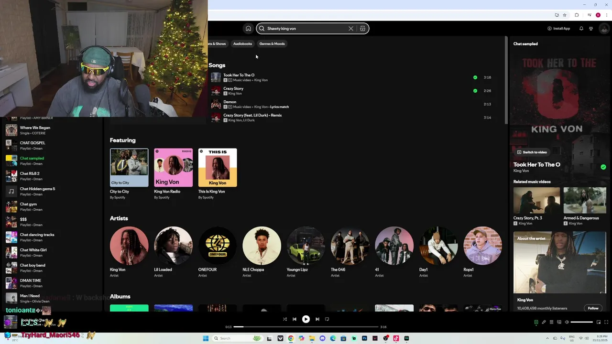This screenshot has height=344, width=612.
Task: Open Chrome profile avatar menu
Action: click(598, 15)
